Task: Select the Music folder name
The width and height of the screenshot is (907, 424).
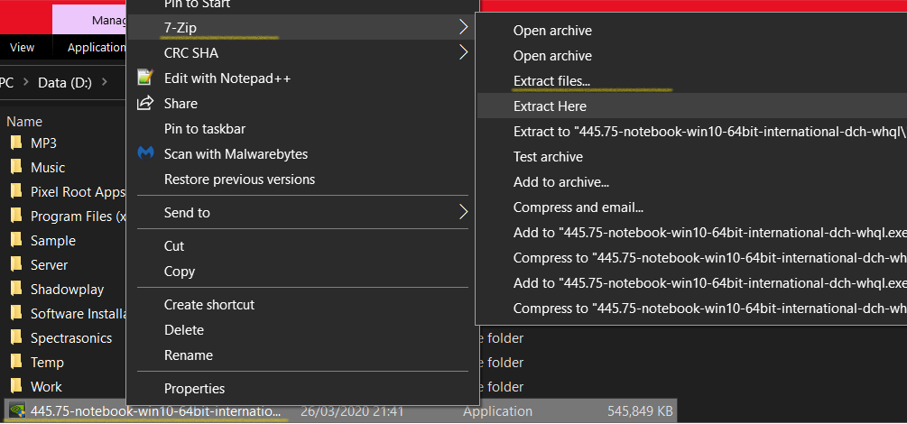Action: 48,168
